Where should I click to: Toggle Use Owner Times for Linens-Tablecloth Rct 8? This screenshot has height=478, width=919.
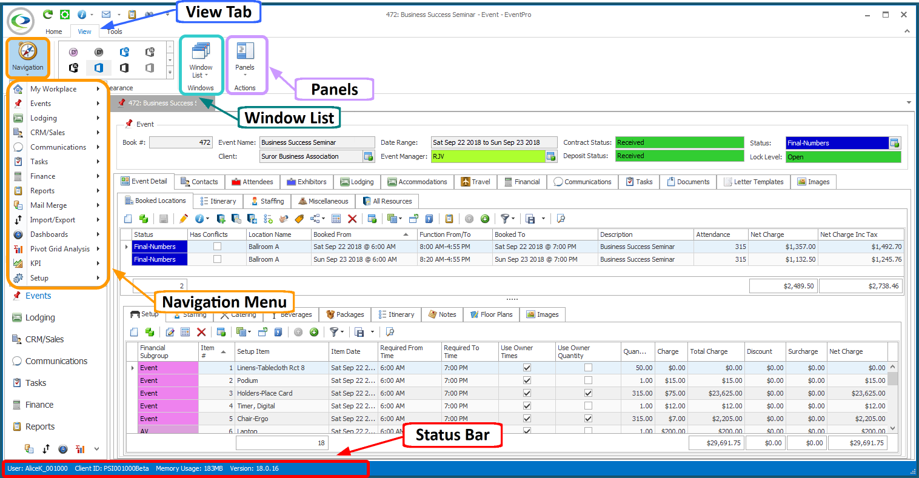527,368
